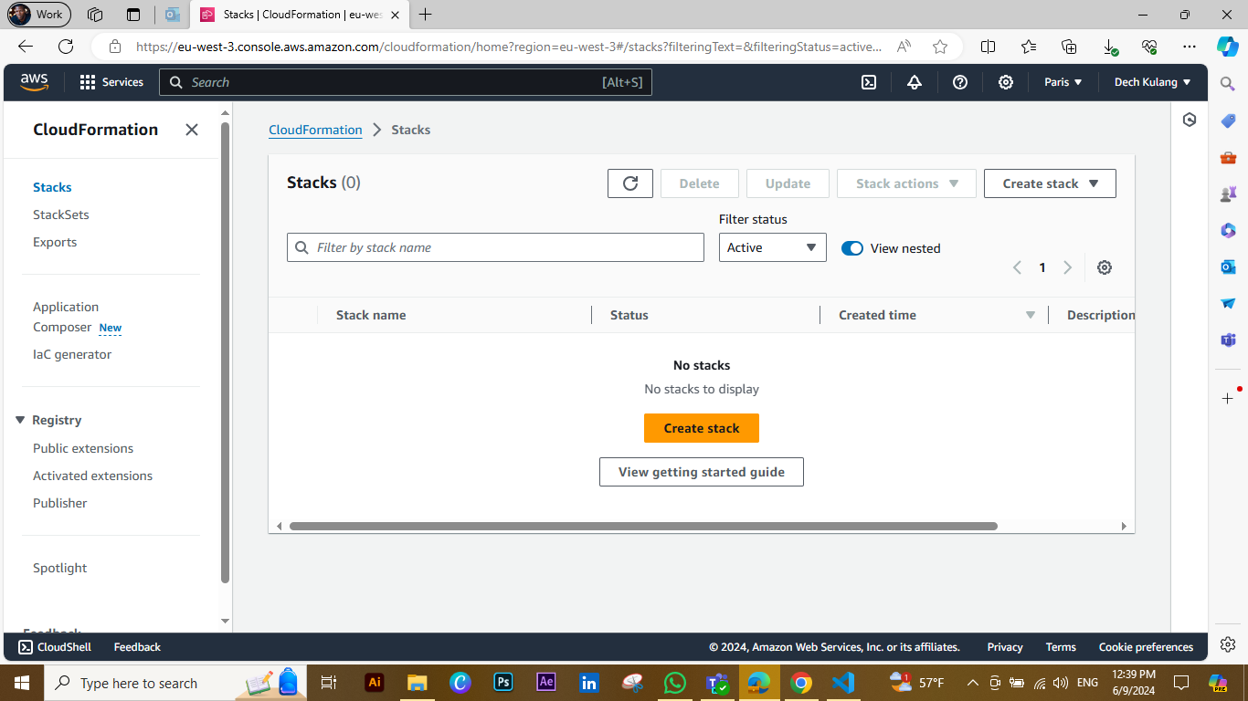Open AWS help question mark icon
Screen dimensions: 1248x701
[960, 82]
